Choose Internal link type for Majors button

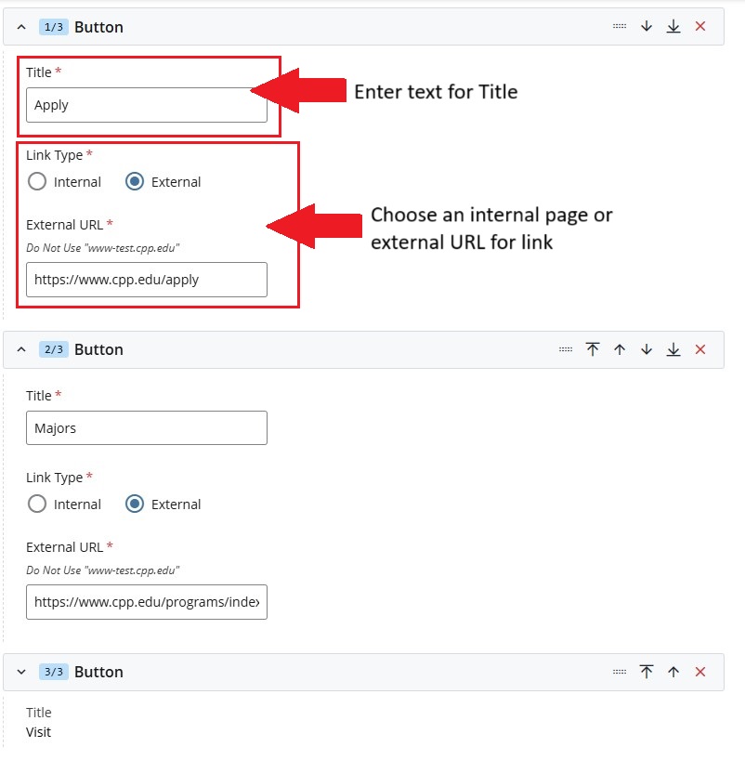pos(37,504)
